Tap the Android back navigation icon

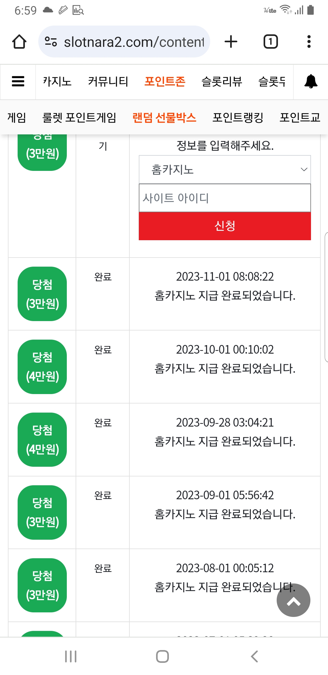pos(255,656)
